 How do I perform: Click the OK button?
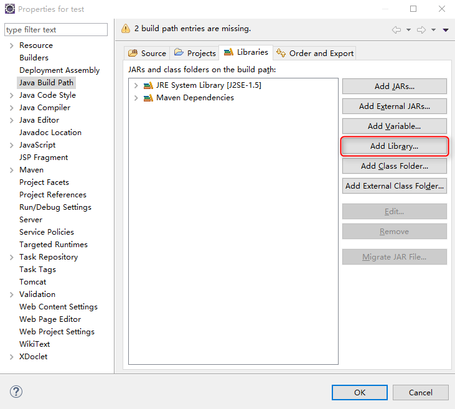click(x=360, y=392)
